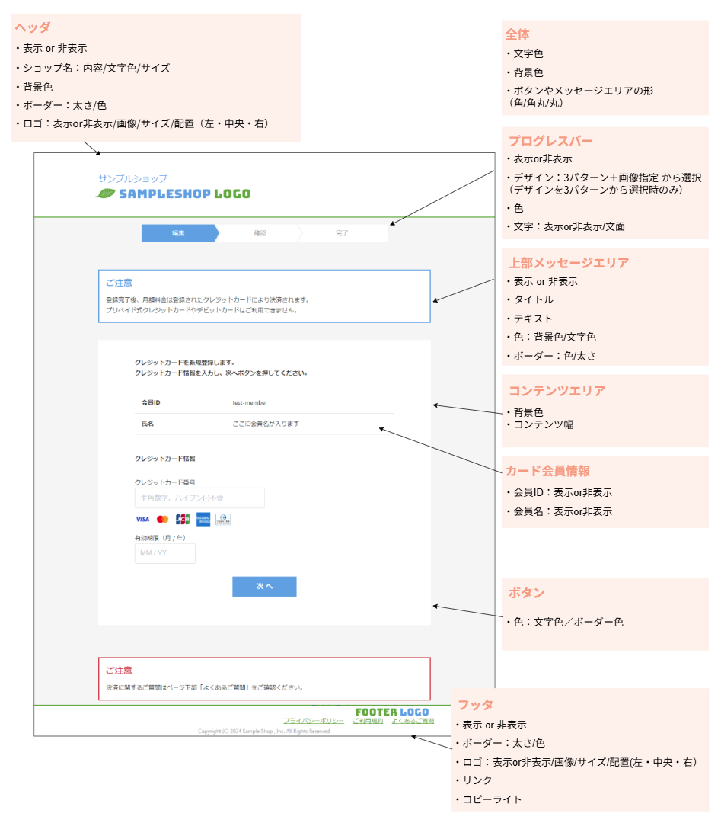
Task: Click the red-bordered ご注意 message box
Action: tap(264, 678)
